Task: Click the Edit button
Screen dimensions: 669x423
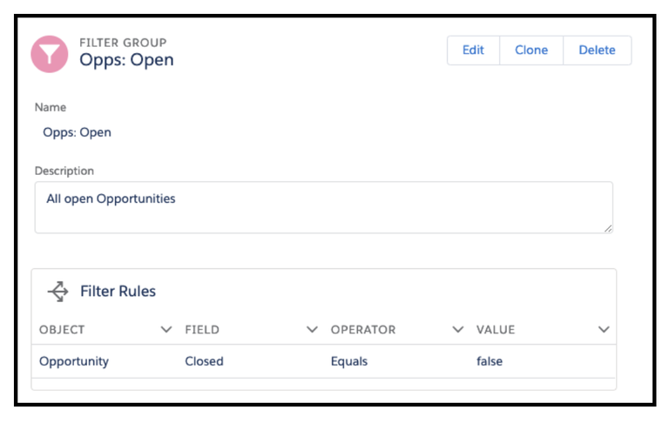Action: coord(473,50)
